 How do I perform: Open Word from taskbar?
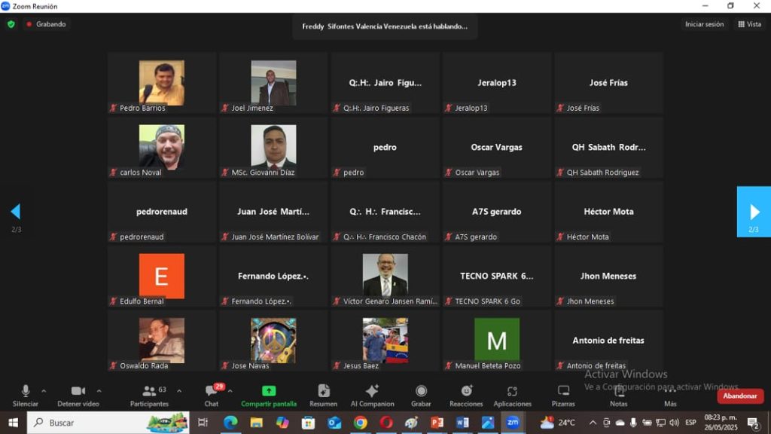[462, 423]
